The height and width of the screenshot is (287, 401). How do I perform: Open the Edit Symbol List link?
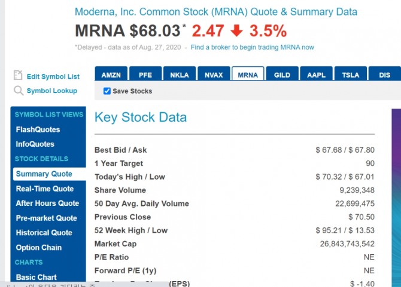53,76
